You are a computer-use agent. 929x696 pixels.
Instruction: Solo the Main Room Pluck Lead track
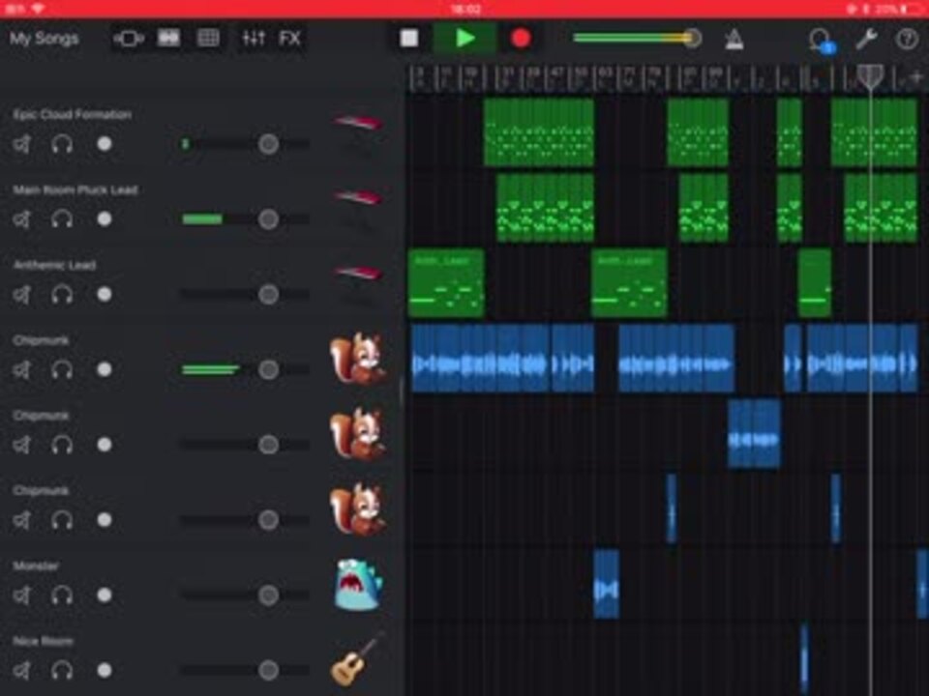62,219
